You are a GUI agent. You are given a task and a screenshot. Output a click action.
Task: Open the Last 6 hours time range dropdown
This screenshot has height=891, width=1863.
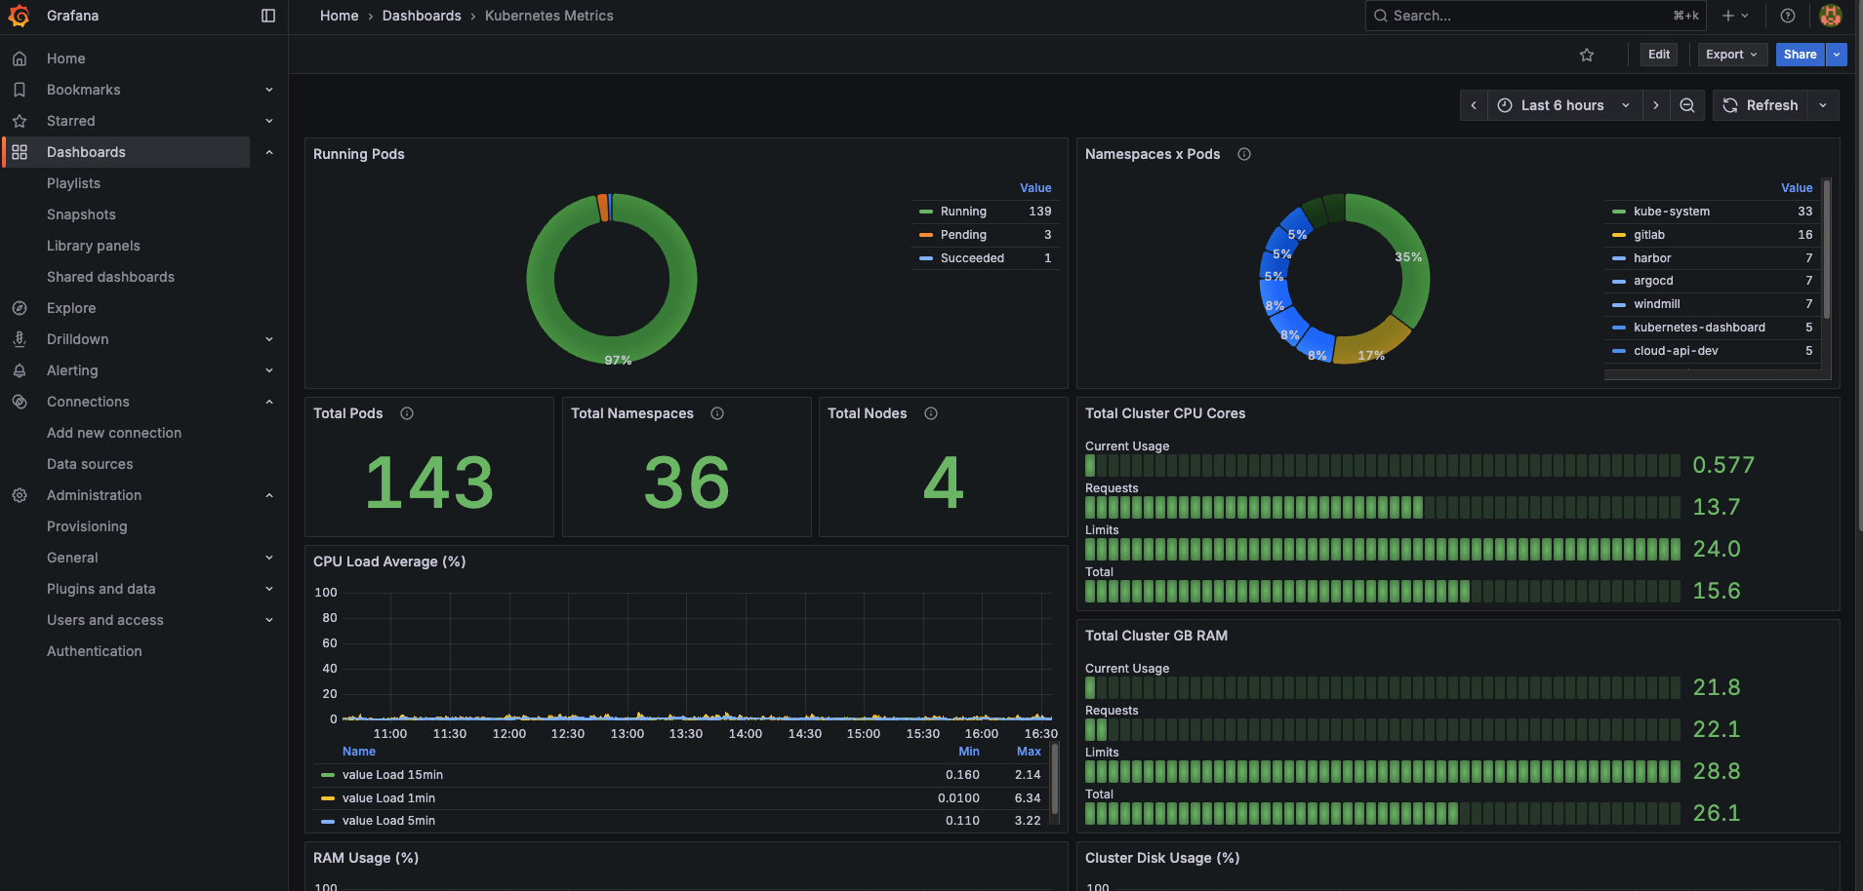1560,104
